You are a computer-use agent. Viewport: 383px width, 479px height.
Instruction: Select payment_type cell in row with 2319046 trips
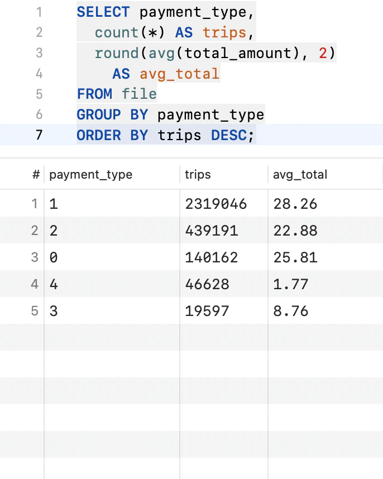tap(112, 204)
